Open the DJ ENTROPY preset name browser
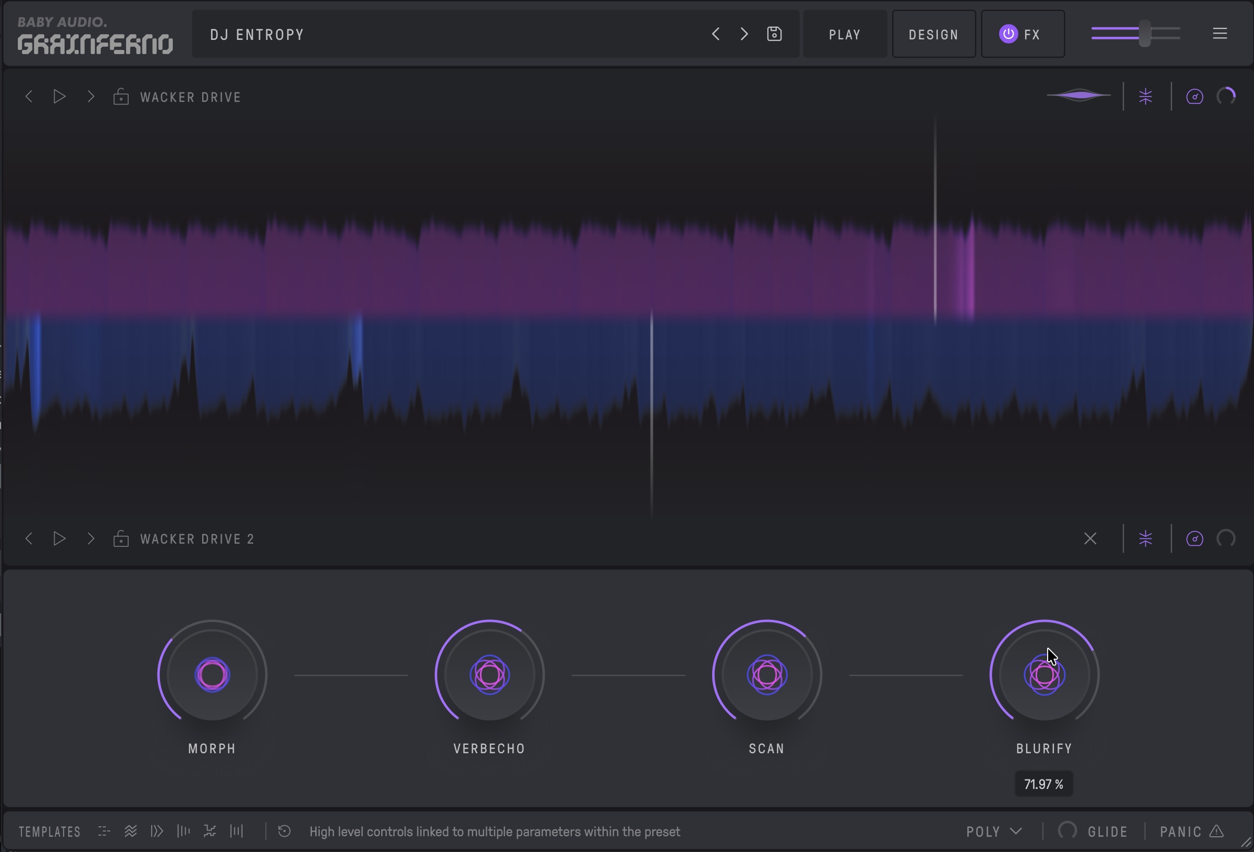Image resolution: width=1254 pixels, height=852 pixels. [257, 35]
